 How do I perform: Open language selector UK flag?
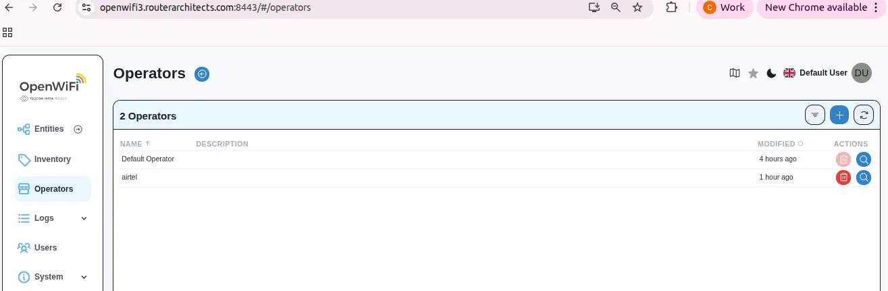pyautogui.click(x=789, y=73)
